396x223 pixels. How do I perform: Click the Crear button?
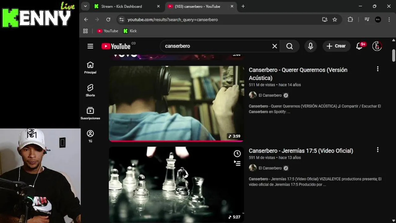coord(336,46)
